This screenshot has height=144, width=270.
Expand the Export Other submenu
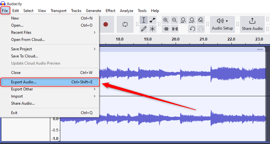click(50, 89)
